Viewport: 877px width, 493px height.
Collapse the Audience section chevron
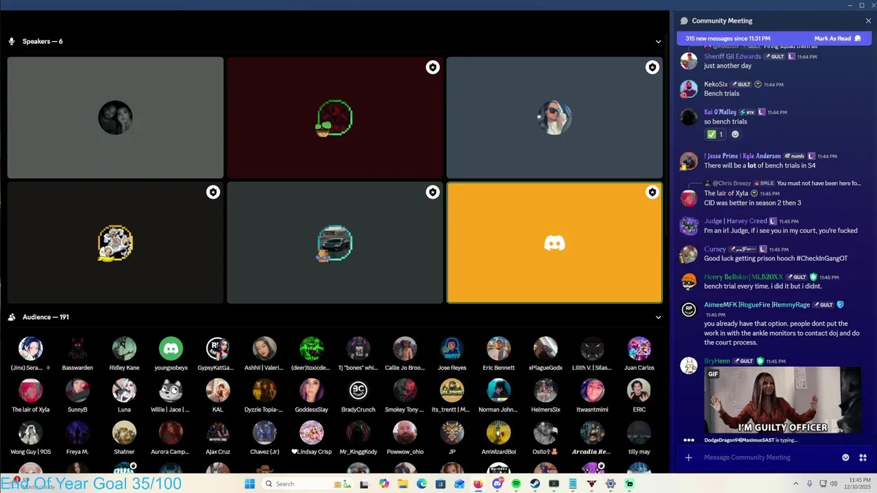pyautogui.click(x=658, y=318)
